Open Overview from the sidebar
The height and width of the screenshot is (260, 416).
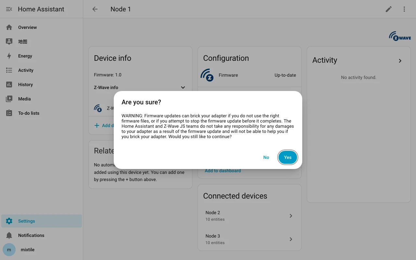point(42,27)
